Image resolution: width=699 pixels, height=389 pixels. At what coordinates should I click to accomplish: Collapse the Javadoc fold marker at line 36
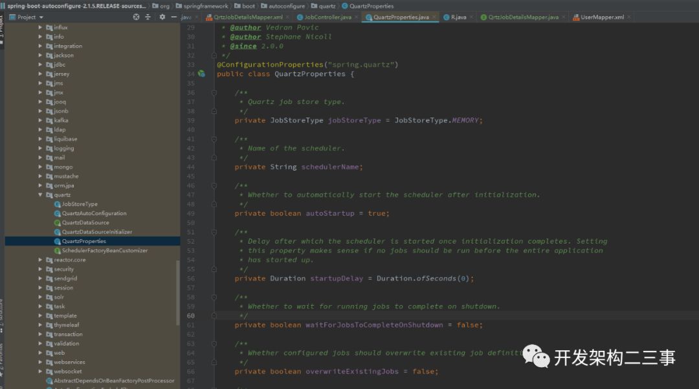click(x=215, y=92)
